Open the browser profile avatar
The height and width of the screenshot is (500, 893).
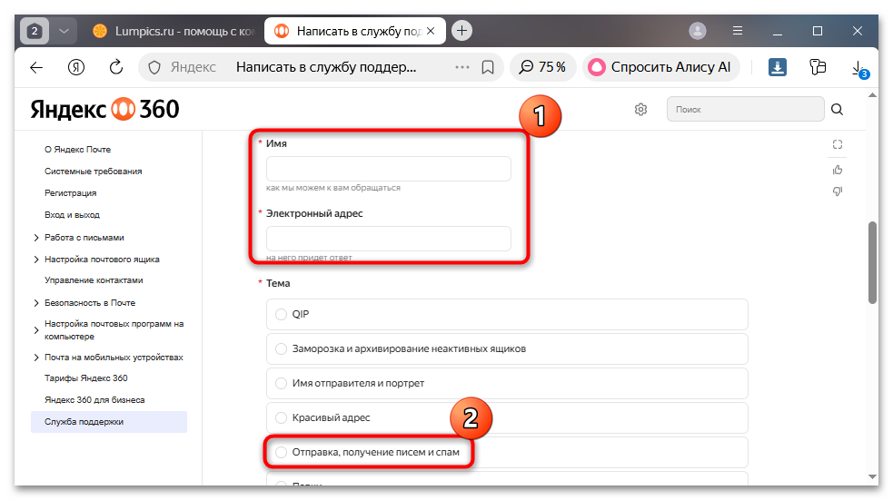click(698, 31)
